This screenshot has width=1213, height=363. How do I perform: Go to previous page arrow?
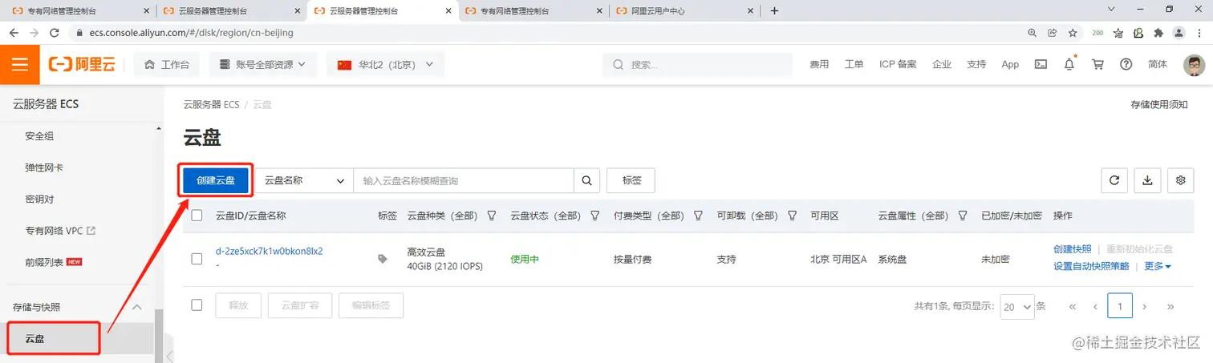(x=1095, y=306)
